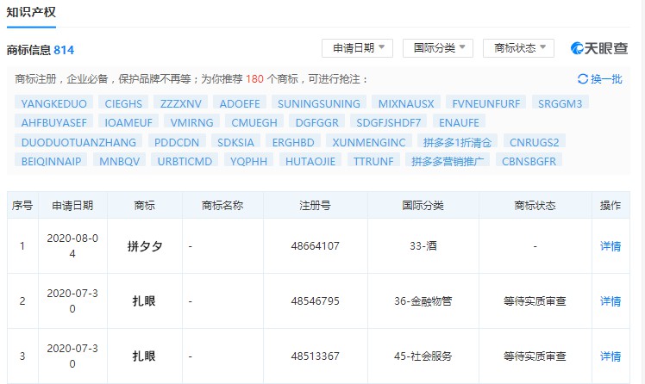Image resolution: width=645 pixels, height=384 pixels.
Task: Open the 申请日期 dropdown filter
Action: pos(357,48)
